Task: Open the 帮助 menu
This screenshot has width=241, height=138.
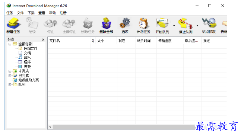Action: click(53, 13)
